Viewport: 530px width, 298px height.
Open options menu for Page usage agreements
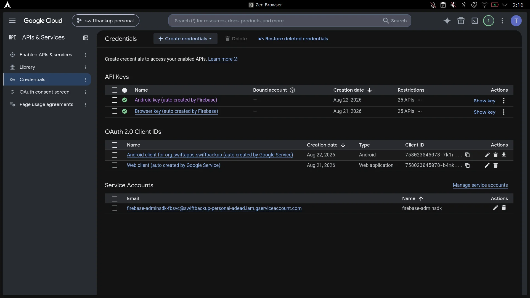(86, 105)
